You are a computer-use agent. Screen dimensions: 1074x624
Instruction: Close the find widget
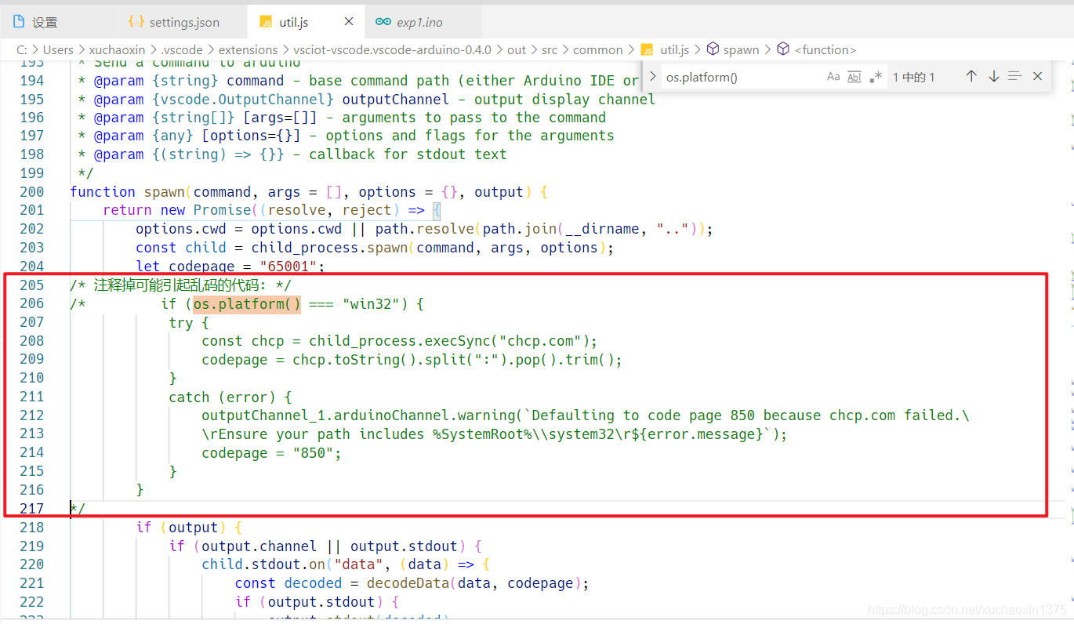tap(1037, 77)
